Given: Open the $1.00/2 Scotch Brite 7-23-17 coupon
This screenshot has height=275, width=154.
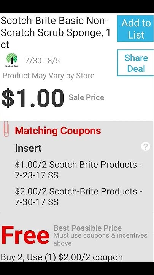Looking at the screenshot, I should [x=78, y=170].
